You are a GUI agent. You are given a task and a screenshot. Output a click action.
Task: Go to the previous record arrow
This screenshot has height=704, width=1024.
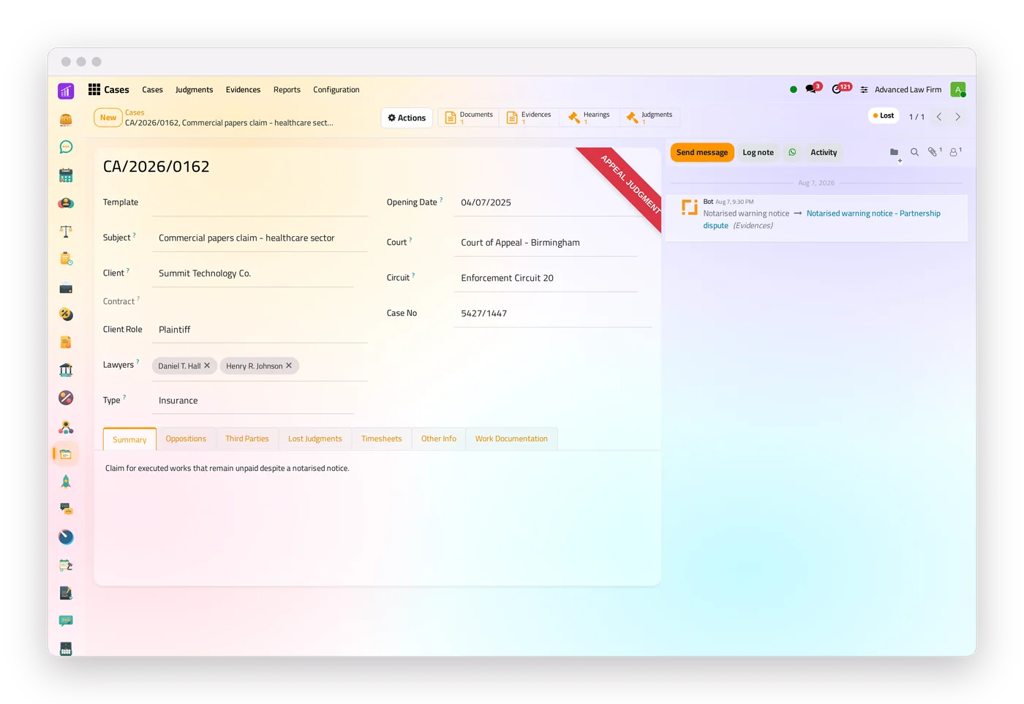click(x=939, y=117)
